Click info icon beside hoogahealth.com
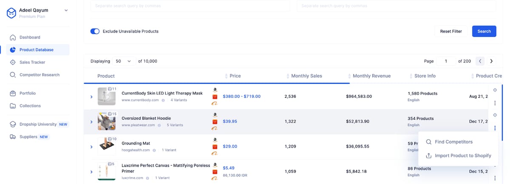 (154, 151)
